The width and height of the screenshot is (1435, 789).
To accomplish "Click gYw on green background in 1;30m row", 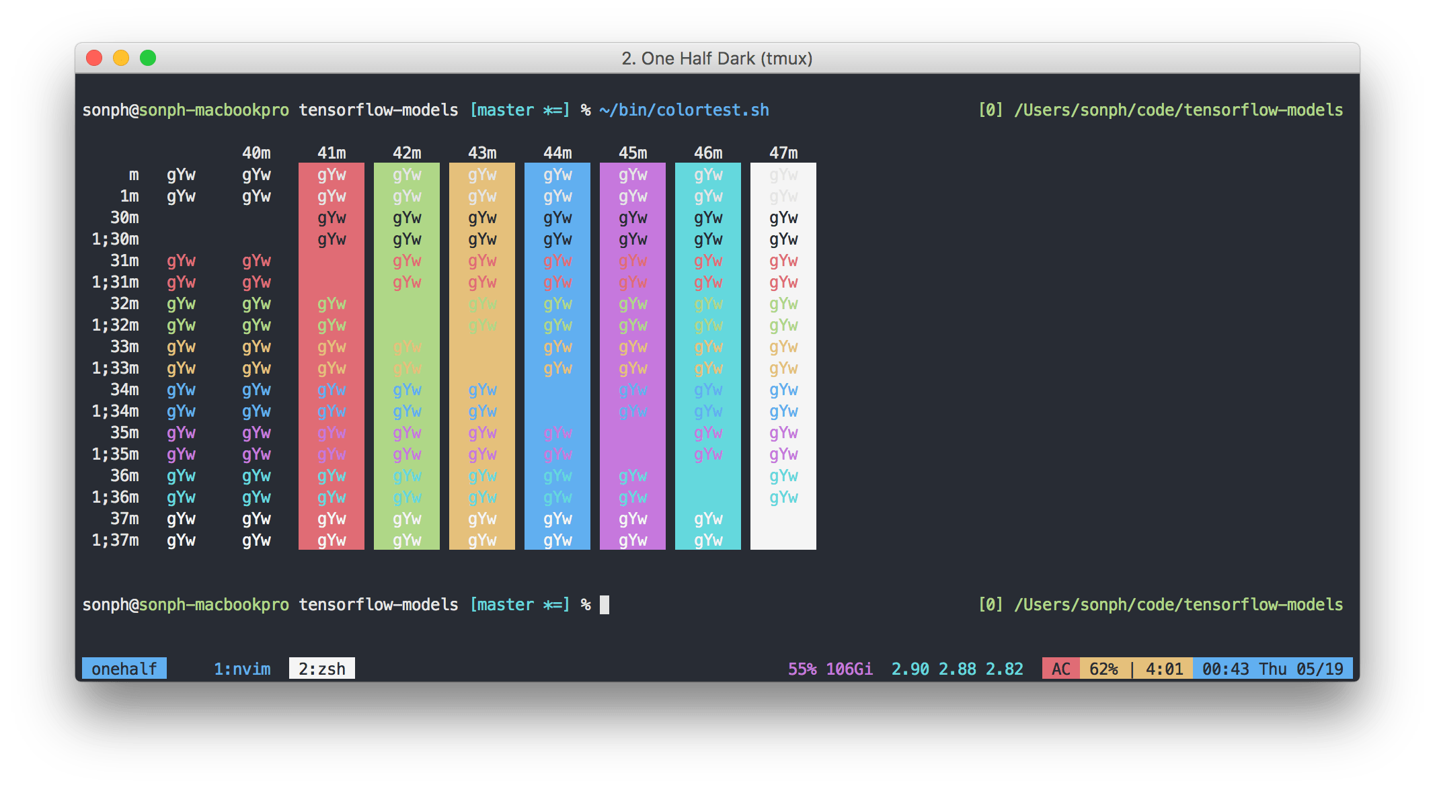I will 407,240.
